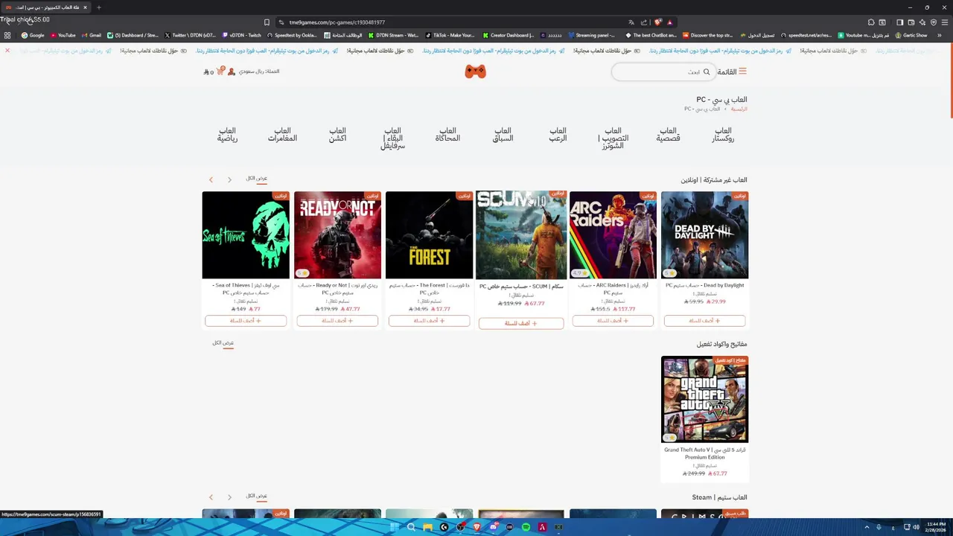
Task: Open the Google bookmark
Action: (33, 35)
